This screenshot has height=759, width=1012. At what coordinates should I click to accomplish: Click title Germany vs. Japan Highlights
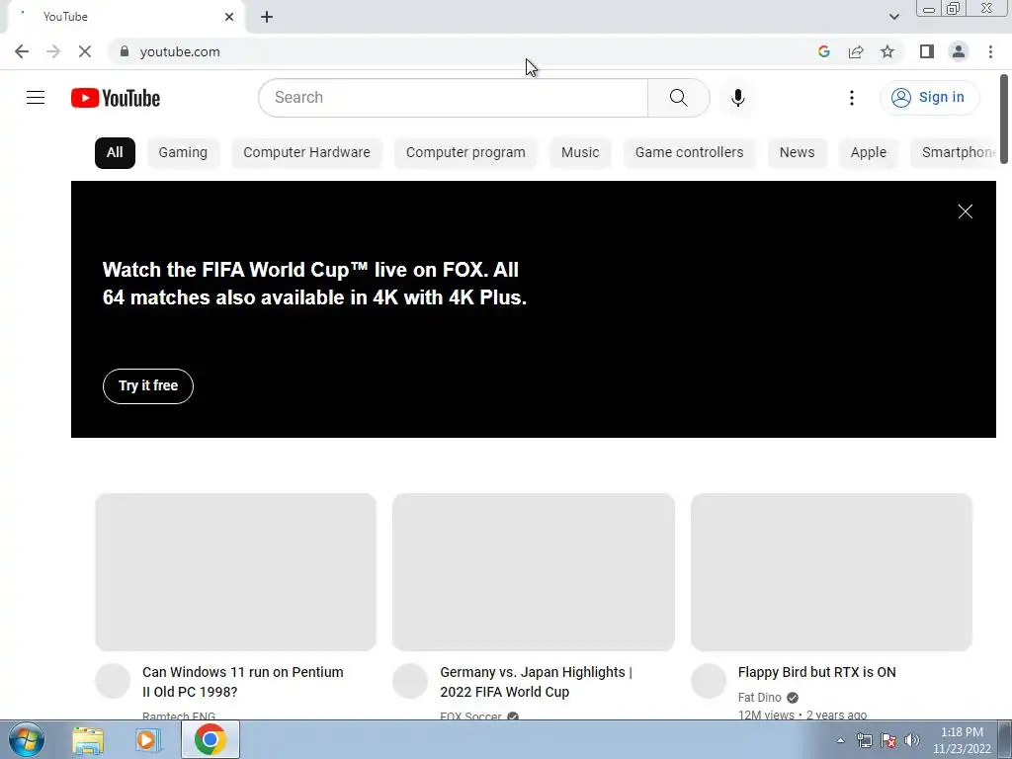point(536,682)
